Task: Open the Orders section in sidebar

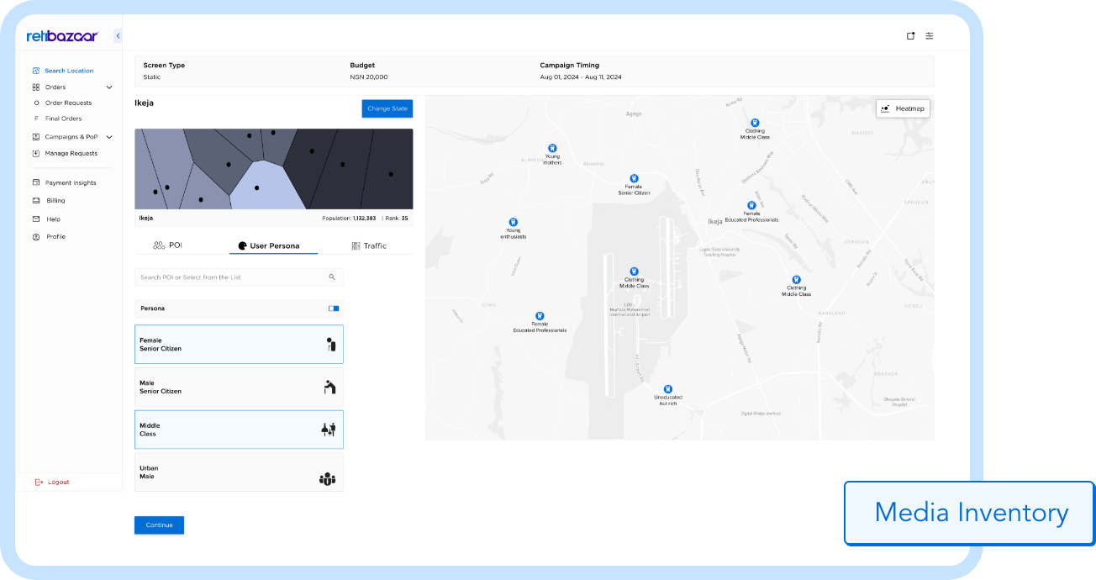Action: pyautogui.click(x=55, y=87)
